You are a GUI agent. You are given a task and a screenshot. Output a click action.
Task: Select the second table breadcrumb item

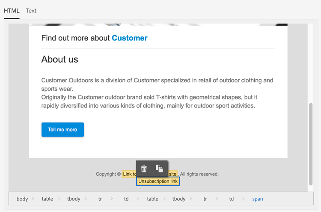click(153, 199)
